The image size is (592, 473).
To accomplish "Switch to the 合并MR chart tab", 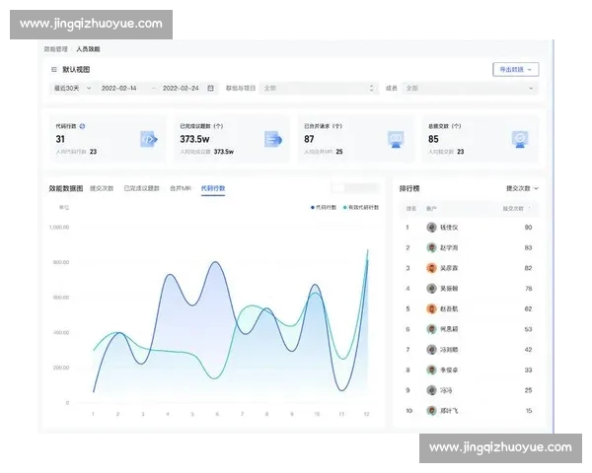I will tap(180, 187).
